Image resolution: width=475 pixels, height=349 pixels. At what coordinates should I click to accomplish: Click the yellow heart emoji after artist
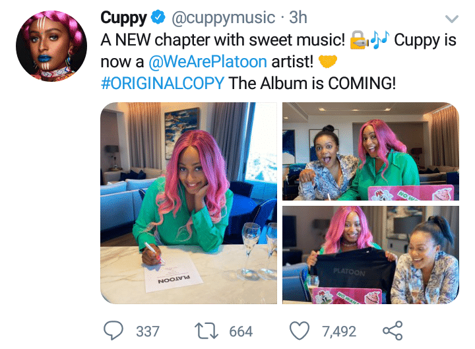328,61
